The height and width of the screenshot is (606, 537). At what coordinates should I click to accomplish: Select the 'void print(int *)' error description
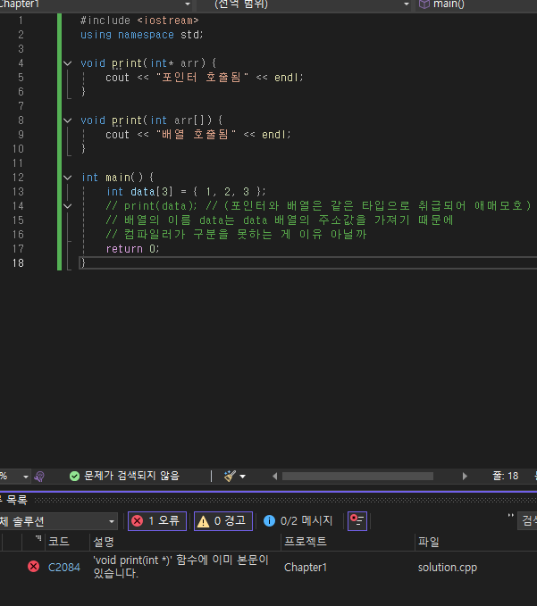[181, 567]
